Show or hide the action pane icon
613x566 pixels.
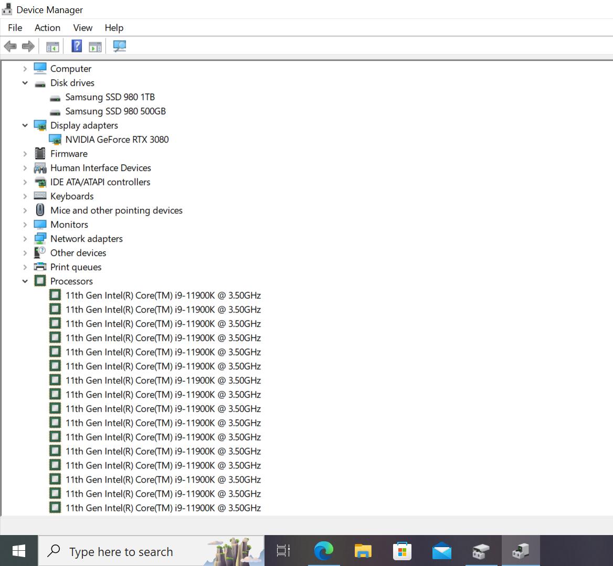pos(95,47)
